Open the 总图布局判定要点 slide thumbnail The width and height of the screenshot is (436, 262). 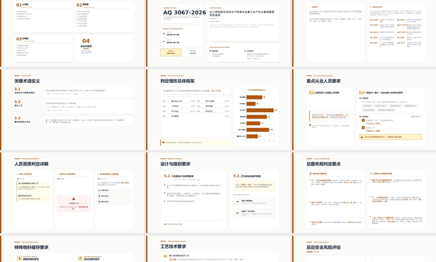[365, 193]
